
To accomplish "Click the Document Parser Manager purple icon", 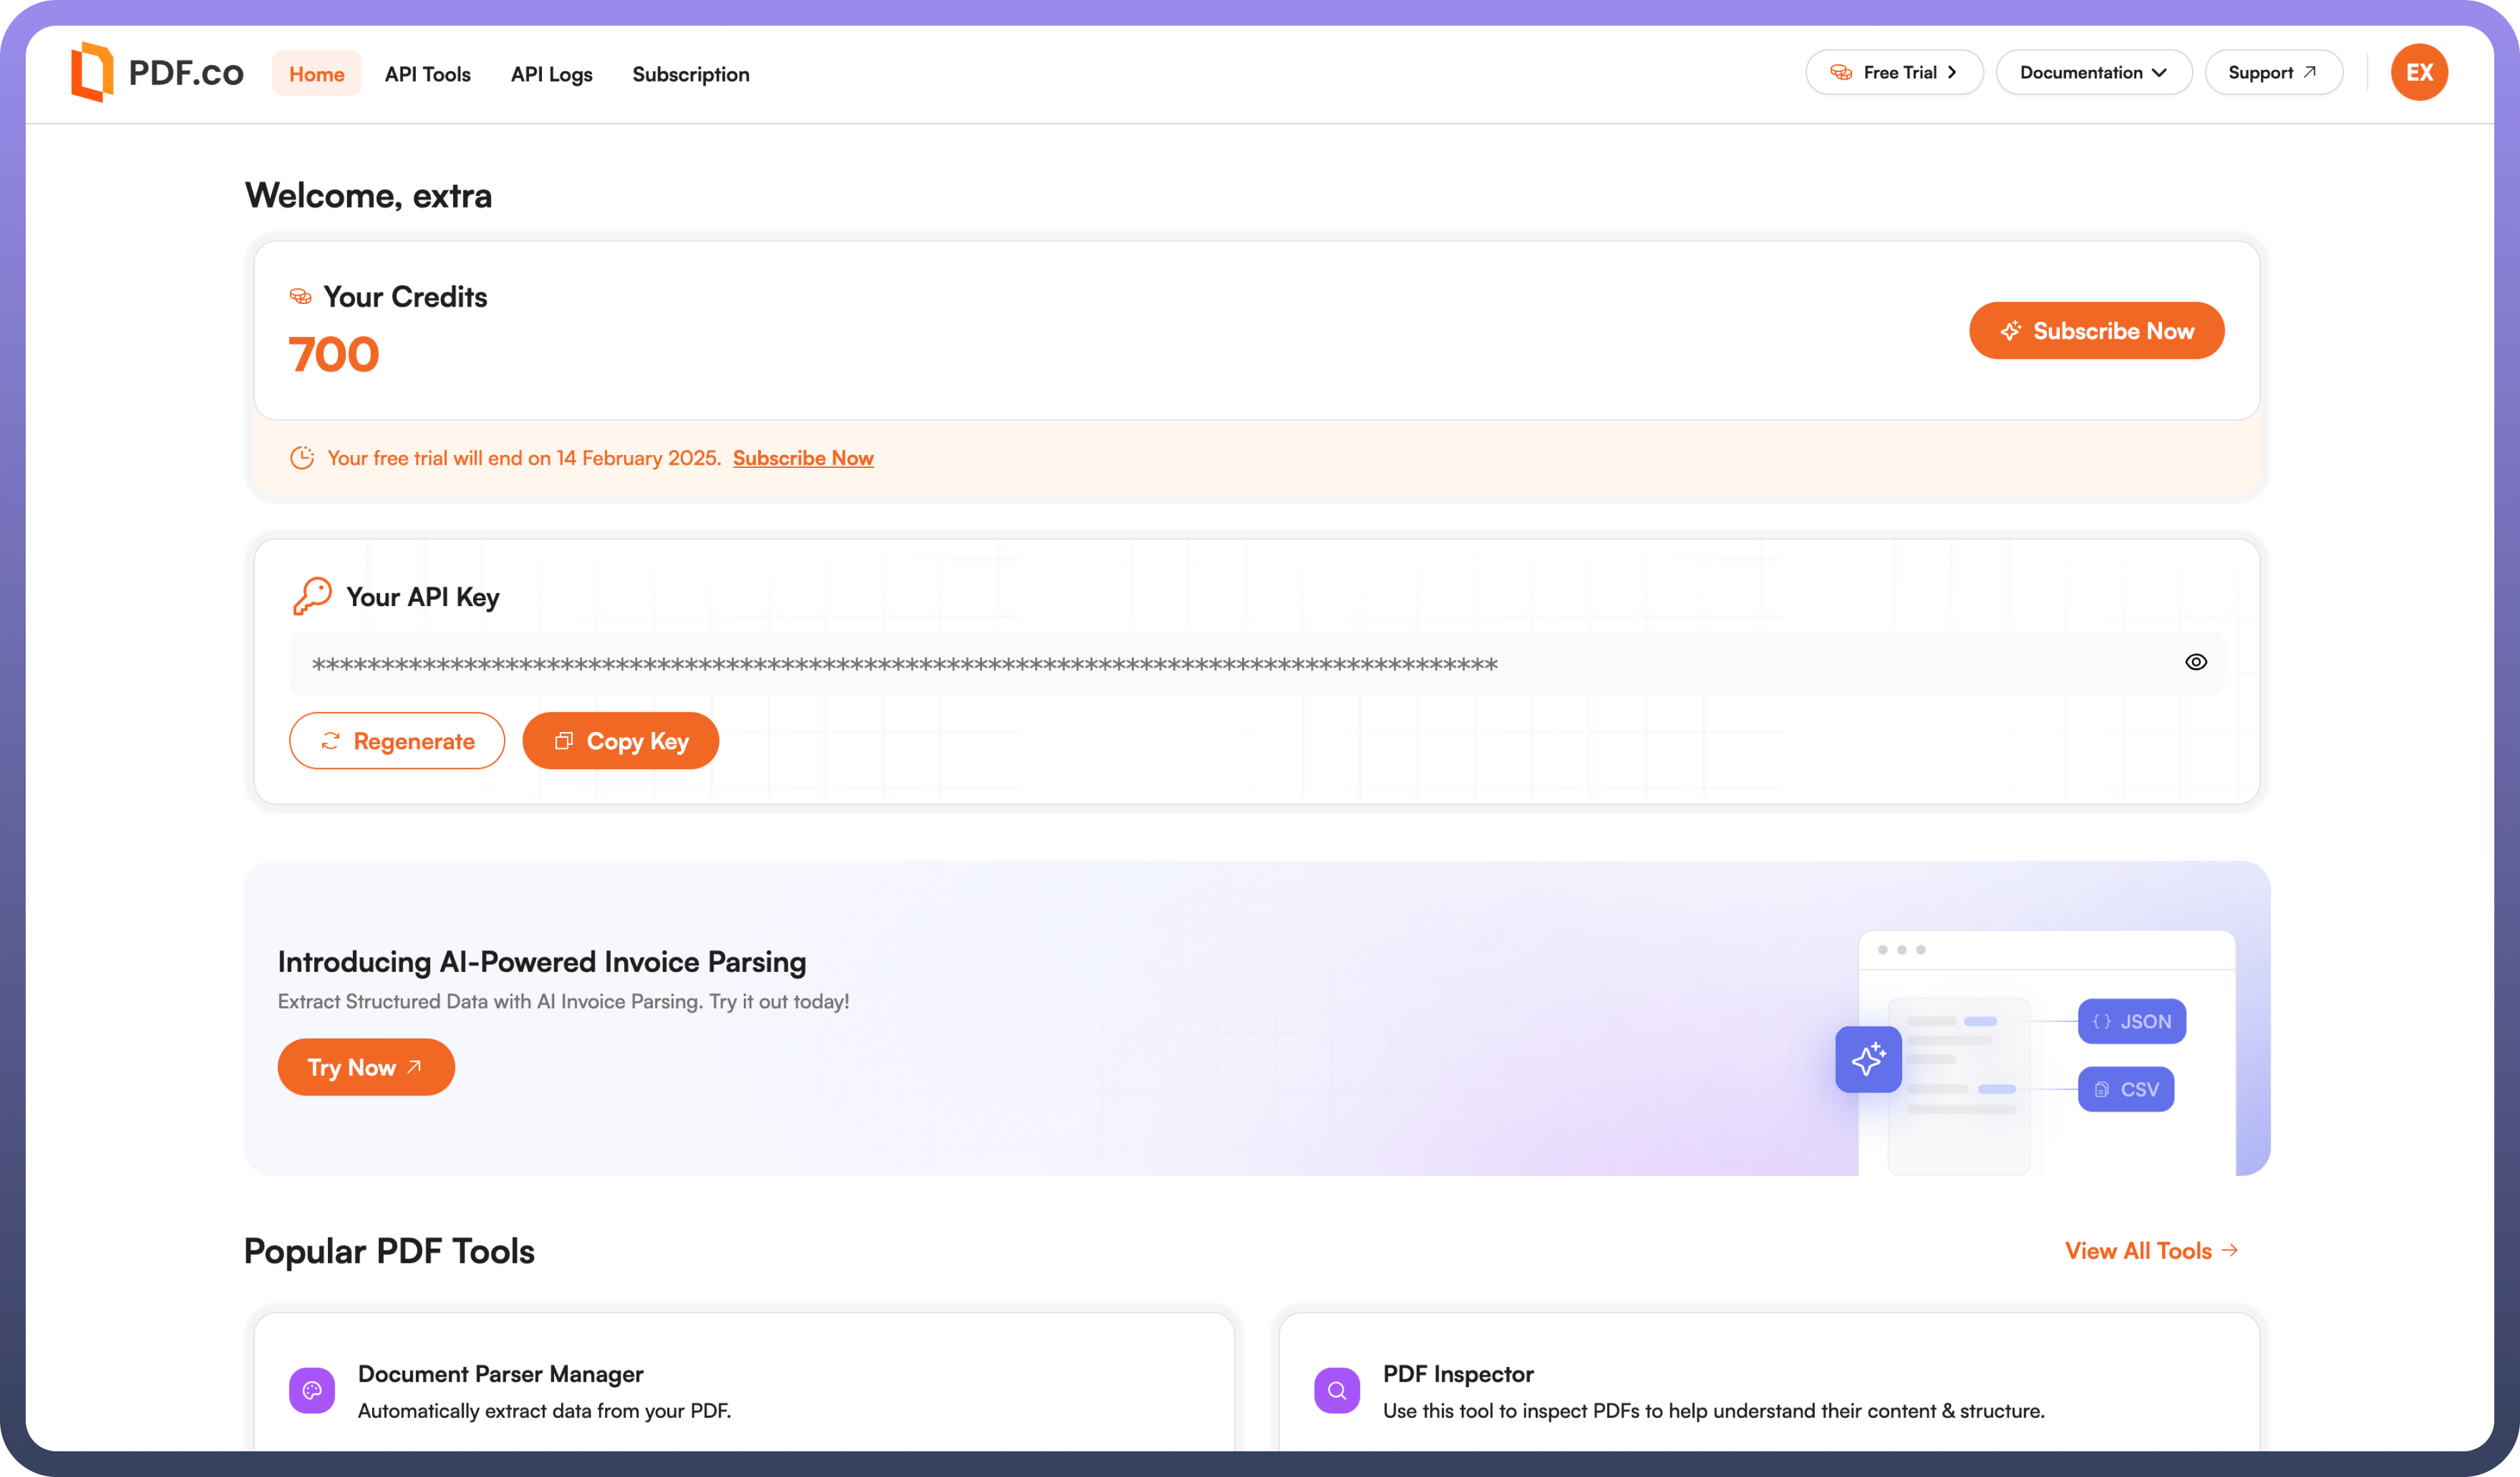I will pos(312,1390).
